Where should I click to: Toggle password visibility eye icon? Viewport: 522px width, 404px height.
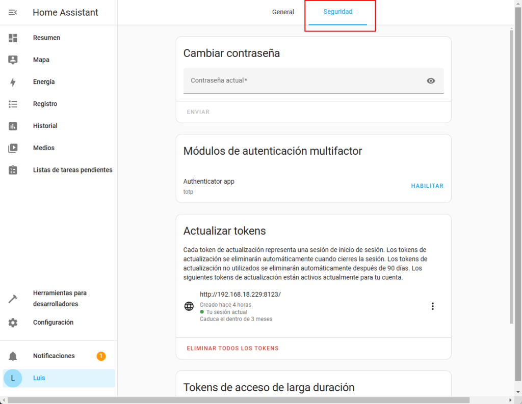pyautogui.click(x=431, y=81)
